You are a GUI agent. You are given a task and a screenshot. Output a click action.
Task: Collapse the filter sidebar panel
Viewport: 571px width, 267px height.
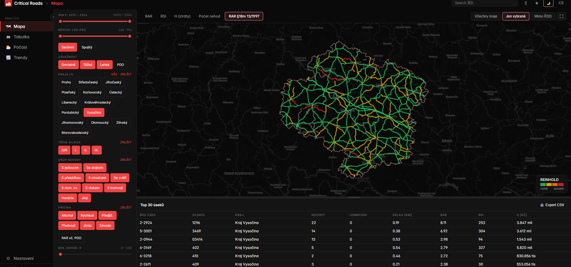pyautogui.click(x=53, y=17)
